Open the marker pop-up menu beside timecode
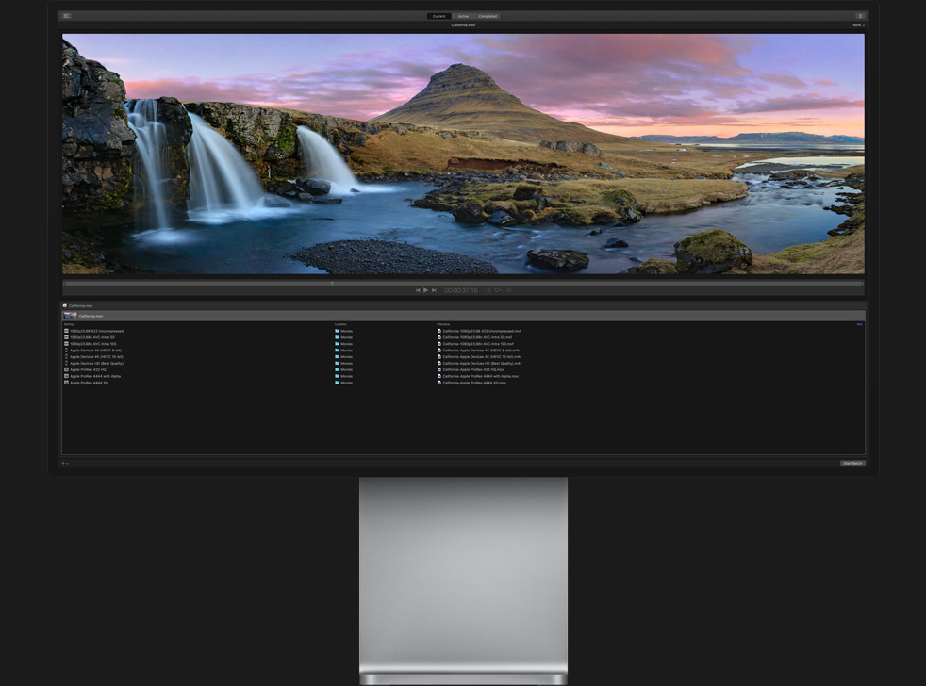The height and width of the screenshot is (686, 926). coord(499,290)
